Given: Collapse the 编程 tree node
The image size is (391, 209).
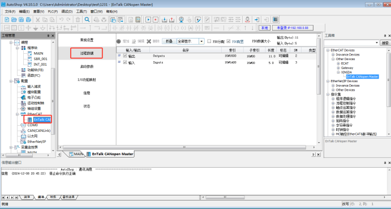Looking at the screenshot, I should click(11, 42).
